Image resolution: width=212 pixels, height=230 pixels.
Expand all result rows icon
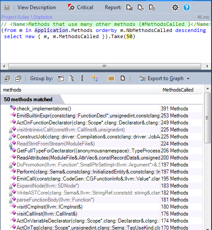[7, 78]
